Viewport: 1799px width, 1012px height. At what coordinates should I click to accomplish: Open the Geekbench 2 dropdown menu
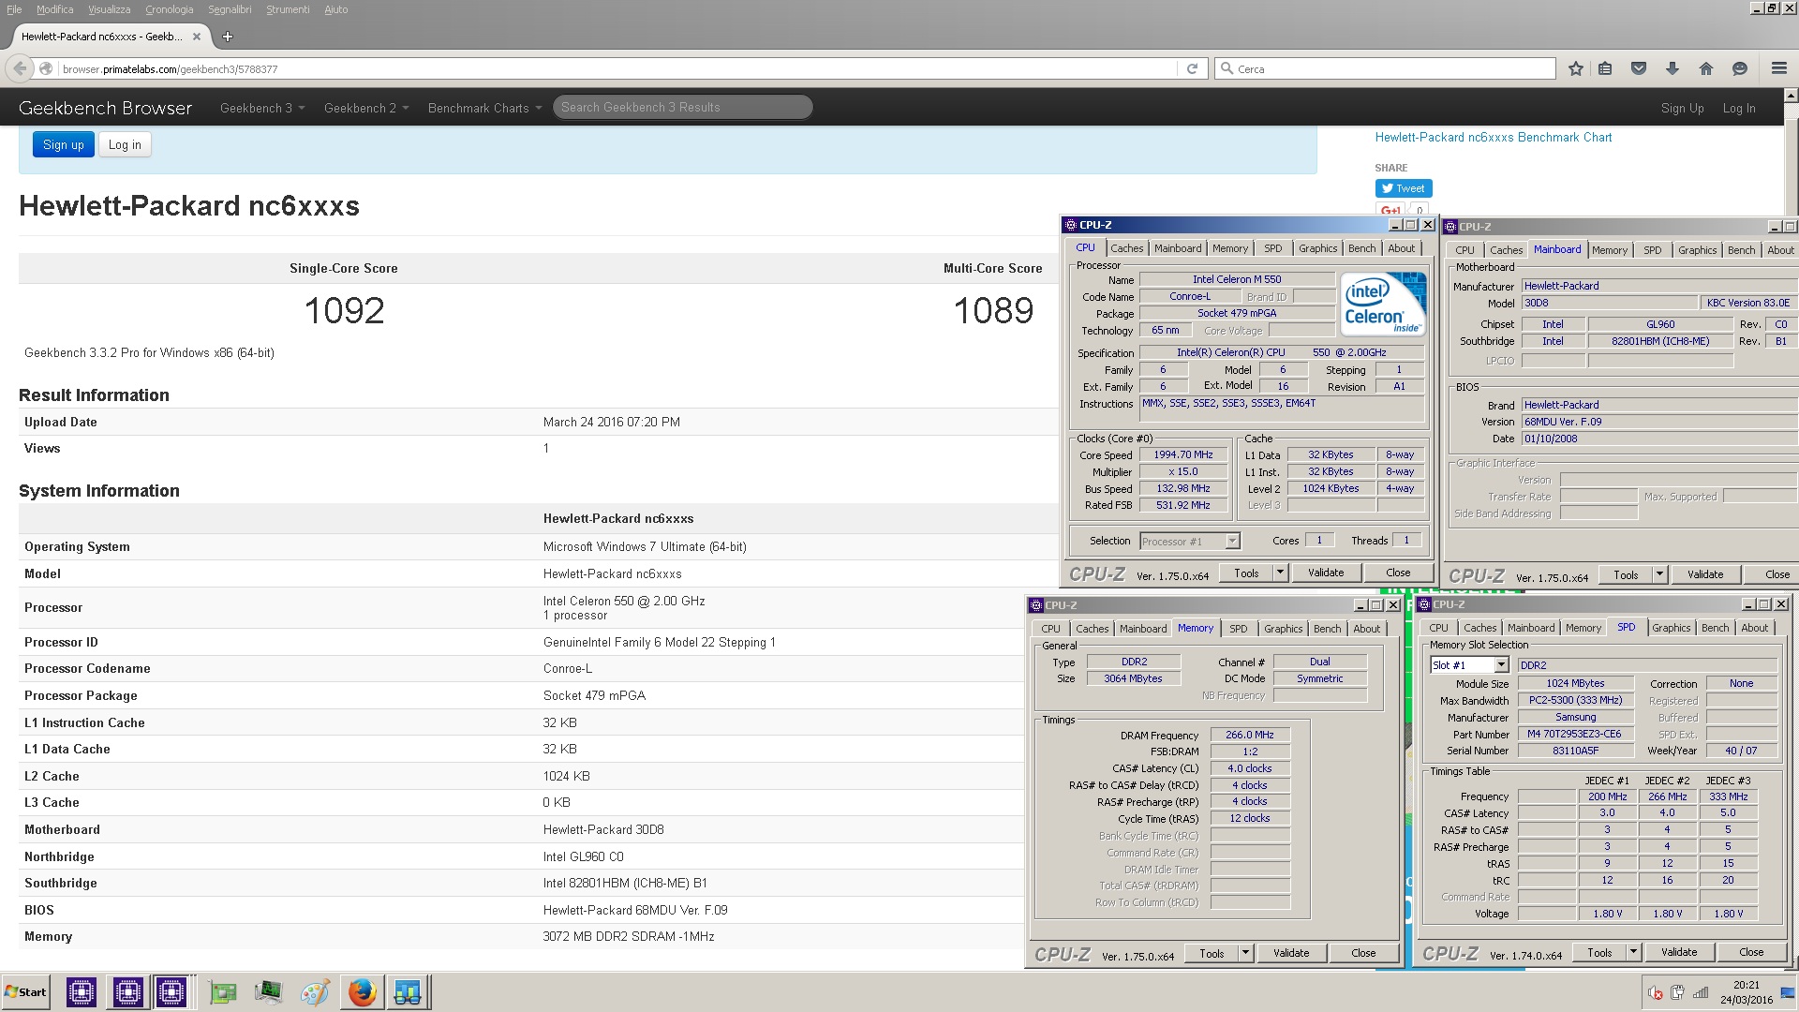pyautogui.click(x=366, y=108)
